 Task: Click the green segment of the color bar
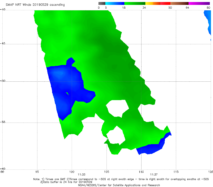click(x=135, y=3)
